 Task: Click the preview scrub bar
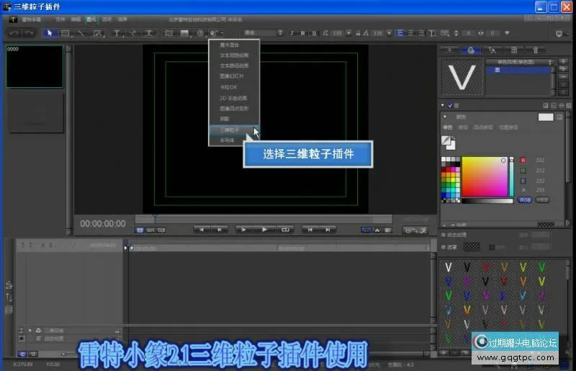[x=264, y=219]
